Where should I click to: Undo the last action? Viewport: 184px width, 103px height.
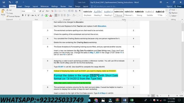pyautogui.click(x=10, y=2)
